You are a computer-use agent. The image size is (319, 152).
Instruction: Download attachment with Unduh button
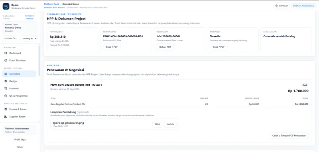tap(170, 124)
